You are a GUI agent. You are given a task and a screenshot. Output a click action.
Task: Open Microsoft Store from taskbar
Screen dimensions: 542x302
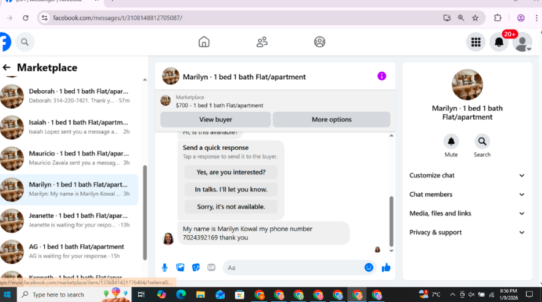[x=239, y=295]
